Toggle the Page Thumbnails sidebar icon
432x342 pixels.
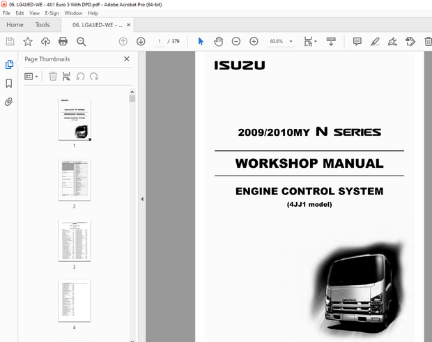[x=9, y=65]
